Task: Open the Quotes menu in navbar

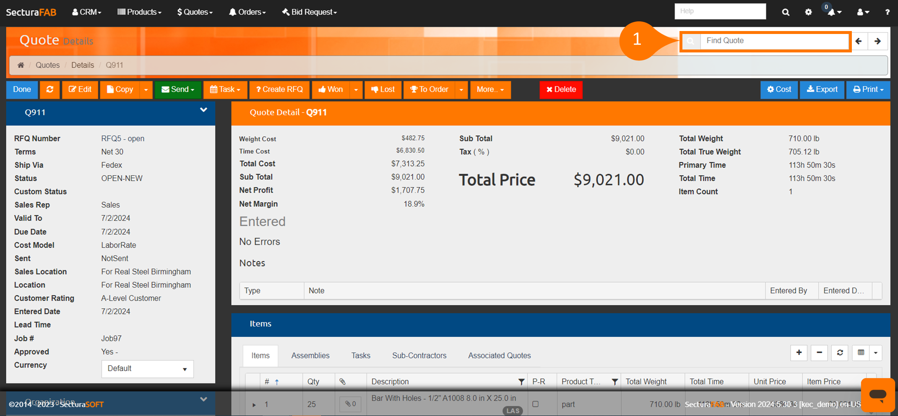Action: (x=195, y=12)
